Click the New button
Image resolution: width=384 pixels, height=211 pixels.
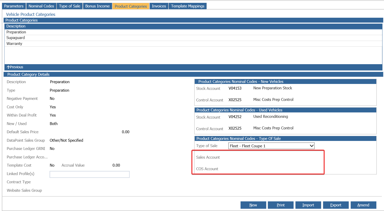tap(253, 205)
